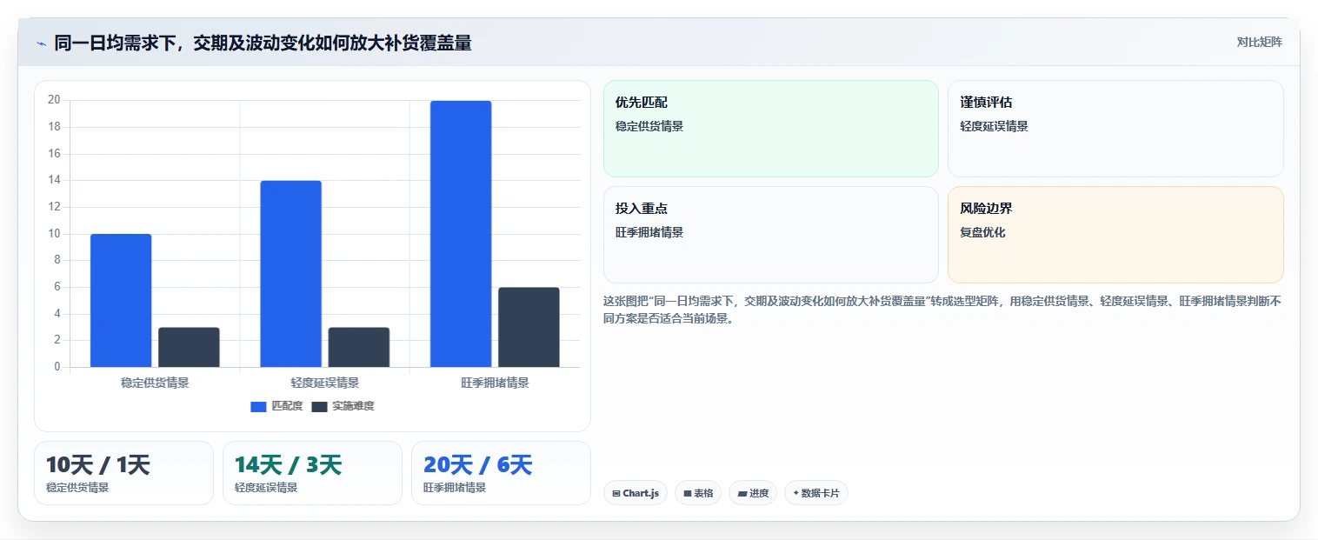Viewport: 1318px width, 540px height.
Task: Click the 稳定供货情景 x-axis label on chart
Action: click(x=155, y=383)
